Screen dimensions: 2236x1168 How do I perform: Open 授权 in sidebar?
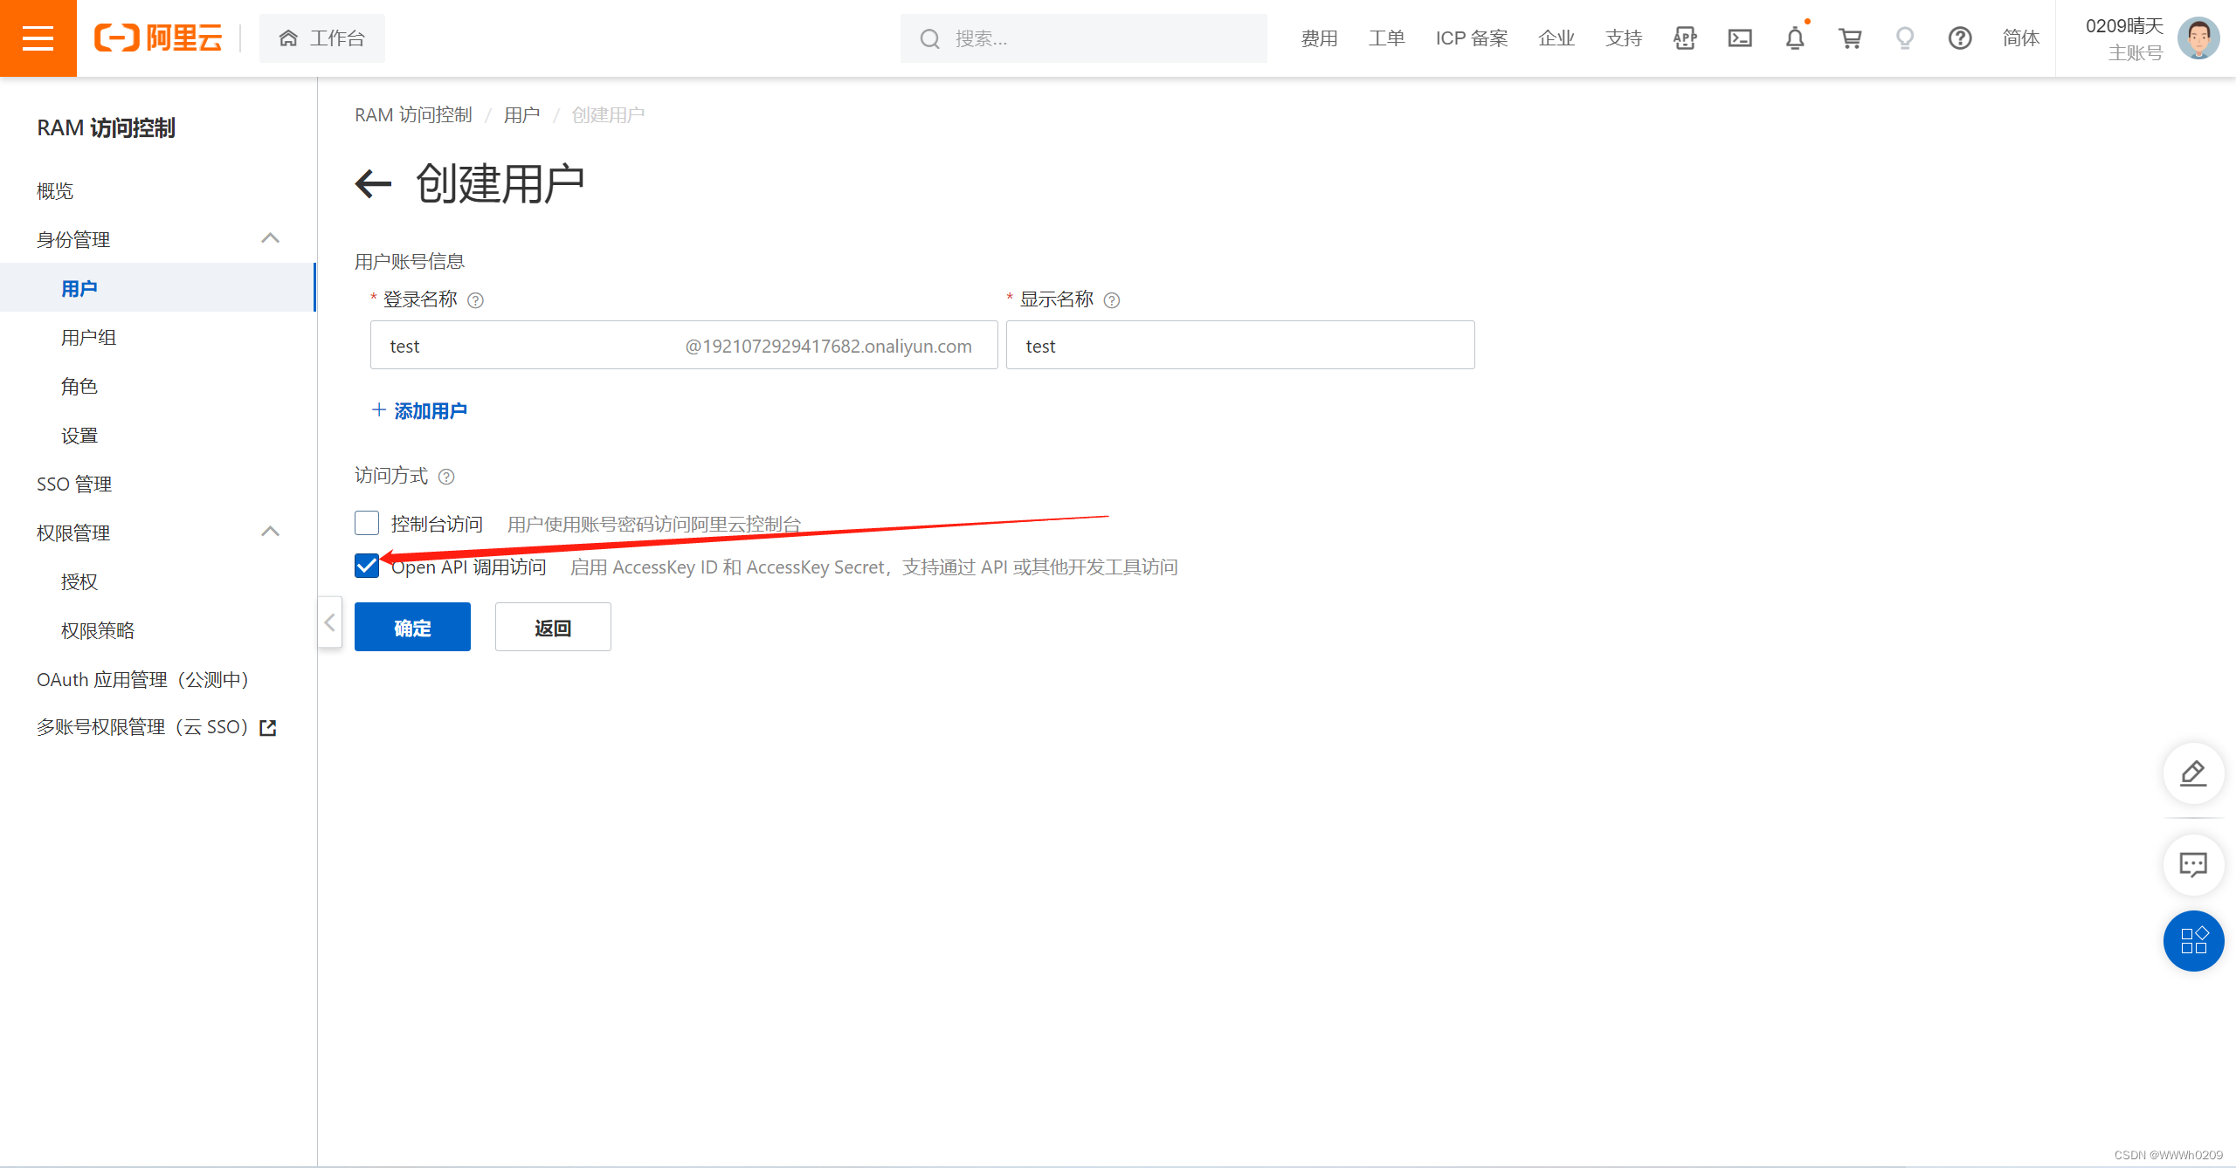(79, 582)
